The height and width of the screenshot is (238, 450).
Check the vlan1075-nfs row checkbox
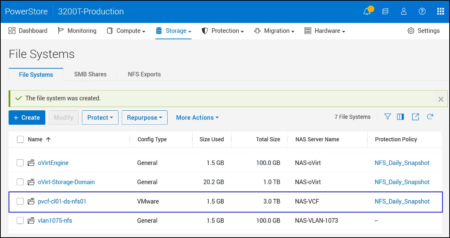[x=20, y=221]
